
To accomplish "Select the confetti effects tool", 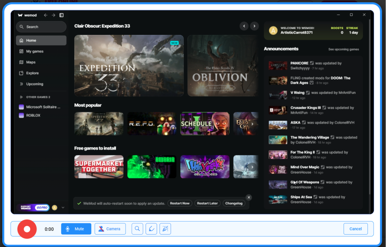I will [165, 229].
